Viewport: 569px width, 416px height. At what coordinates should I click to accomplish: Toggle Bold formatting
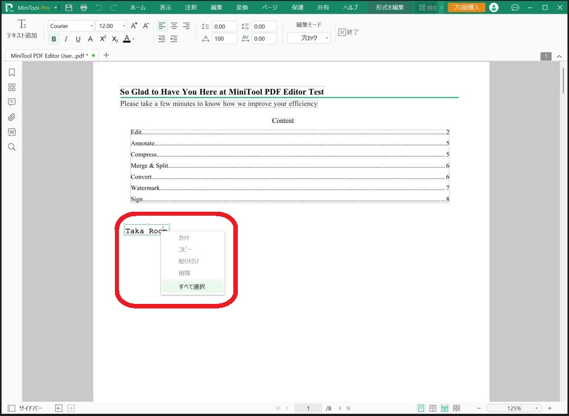coord(53,39)
